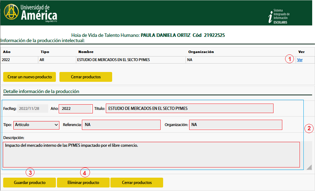Viewport: 315px width, 191px height.
Task: Click the Año input field
Action: pos(76,109)
